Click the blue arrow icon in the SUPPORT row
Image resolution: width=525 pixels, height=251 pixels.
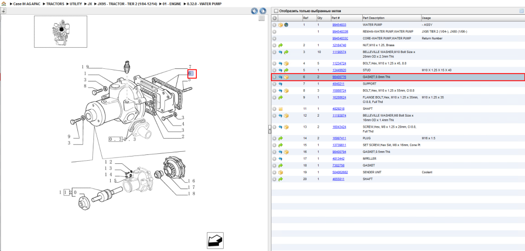280,84
